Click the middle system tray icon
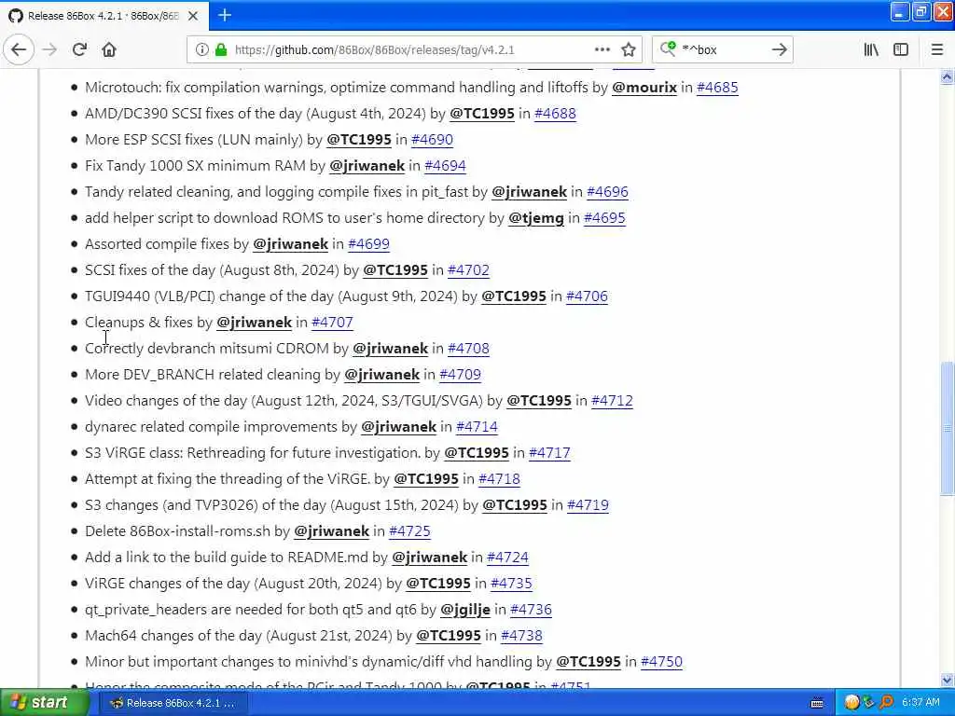 point(868,703)
